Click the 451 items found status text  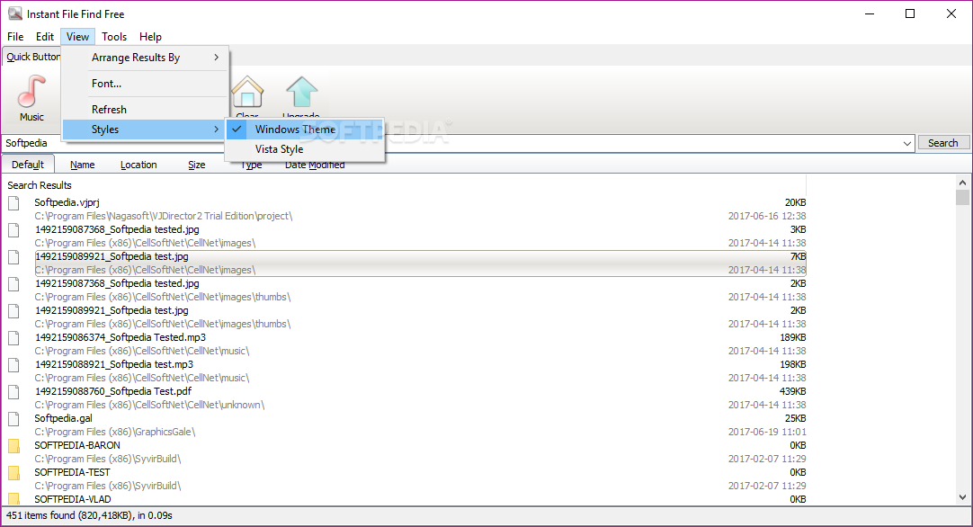(89, 515)
